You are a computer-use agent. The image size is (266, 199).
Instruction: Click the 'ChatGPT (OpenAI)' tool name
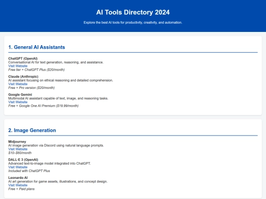click(x=23, y=58)
